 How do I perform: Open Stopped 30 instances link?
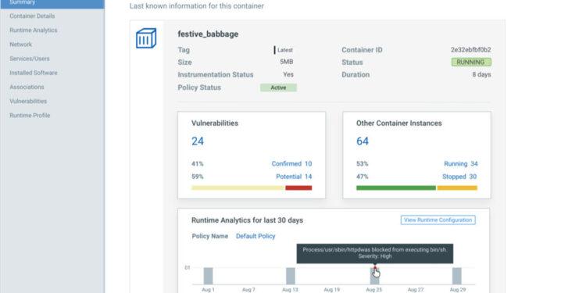459,177
